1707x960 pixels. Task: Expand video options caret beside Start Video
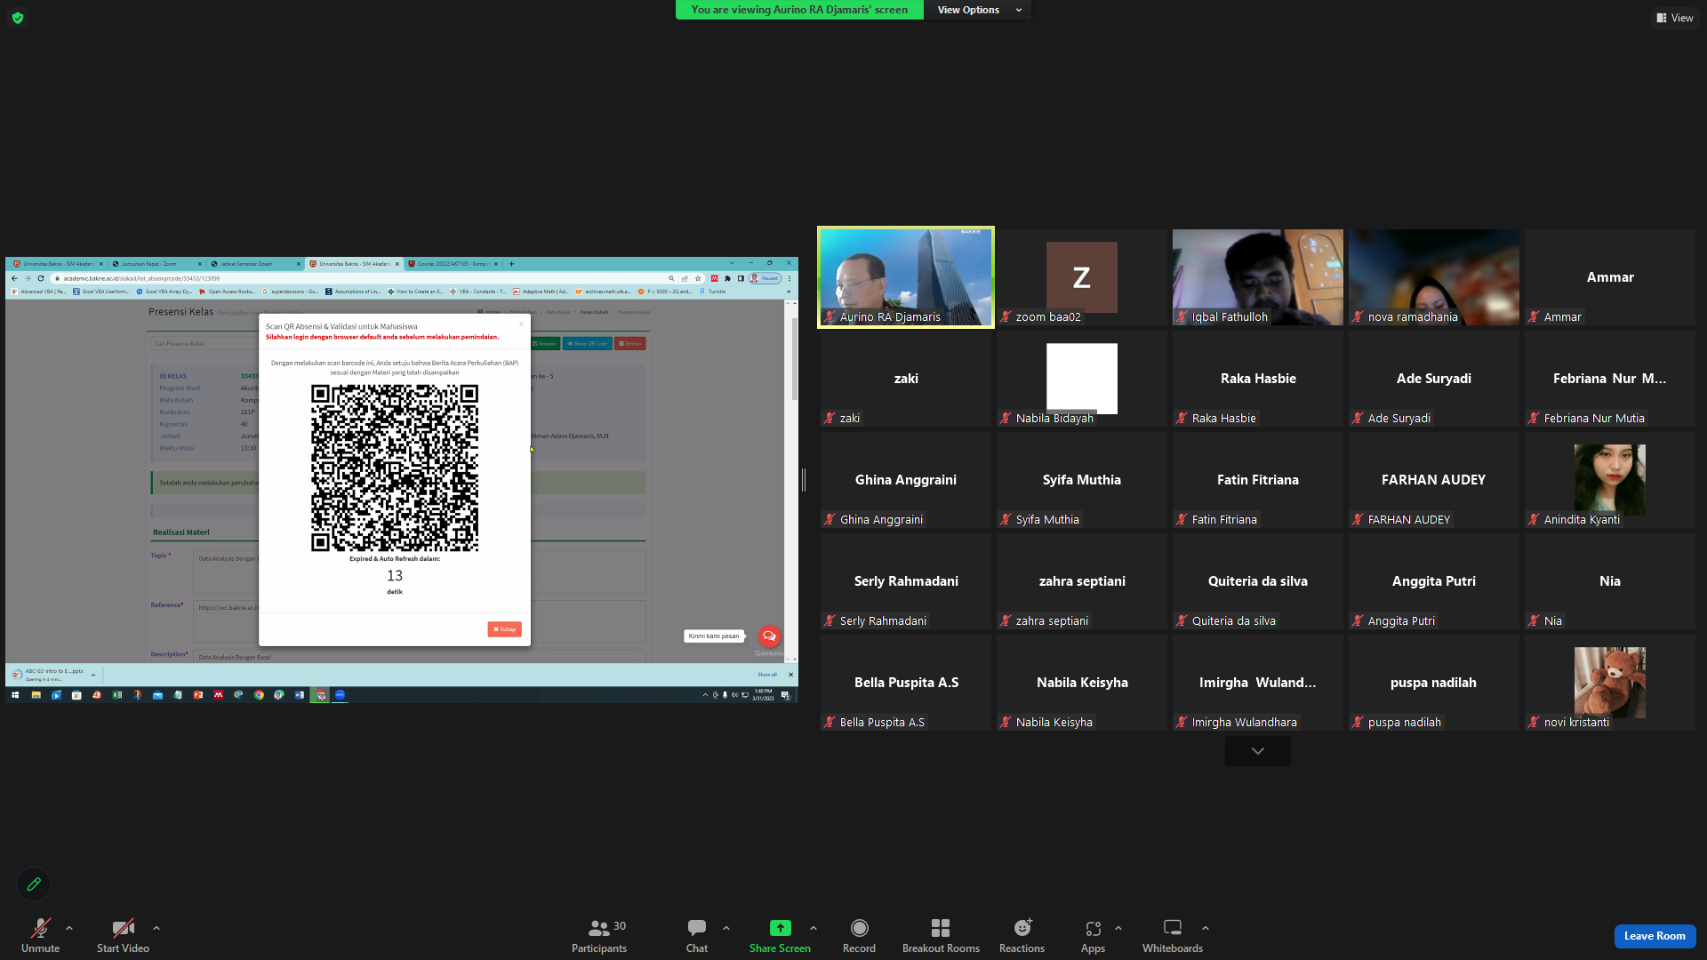tap(156, 928)
